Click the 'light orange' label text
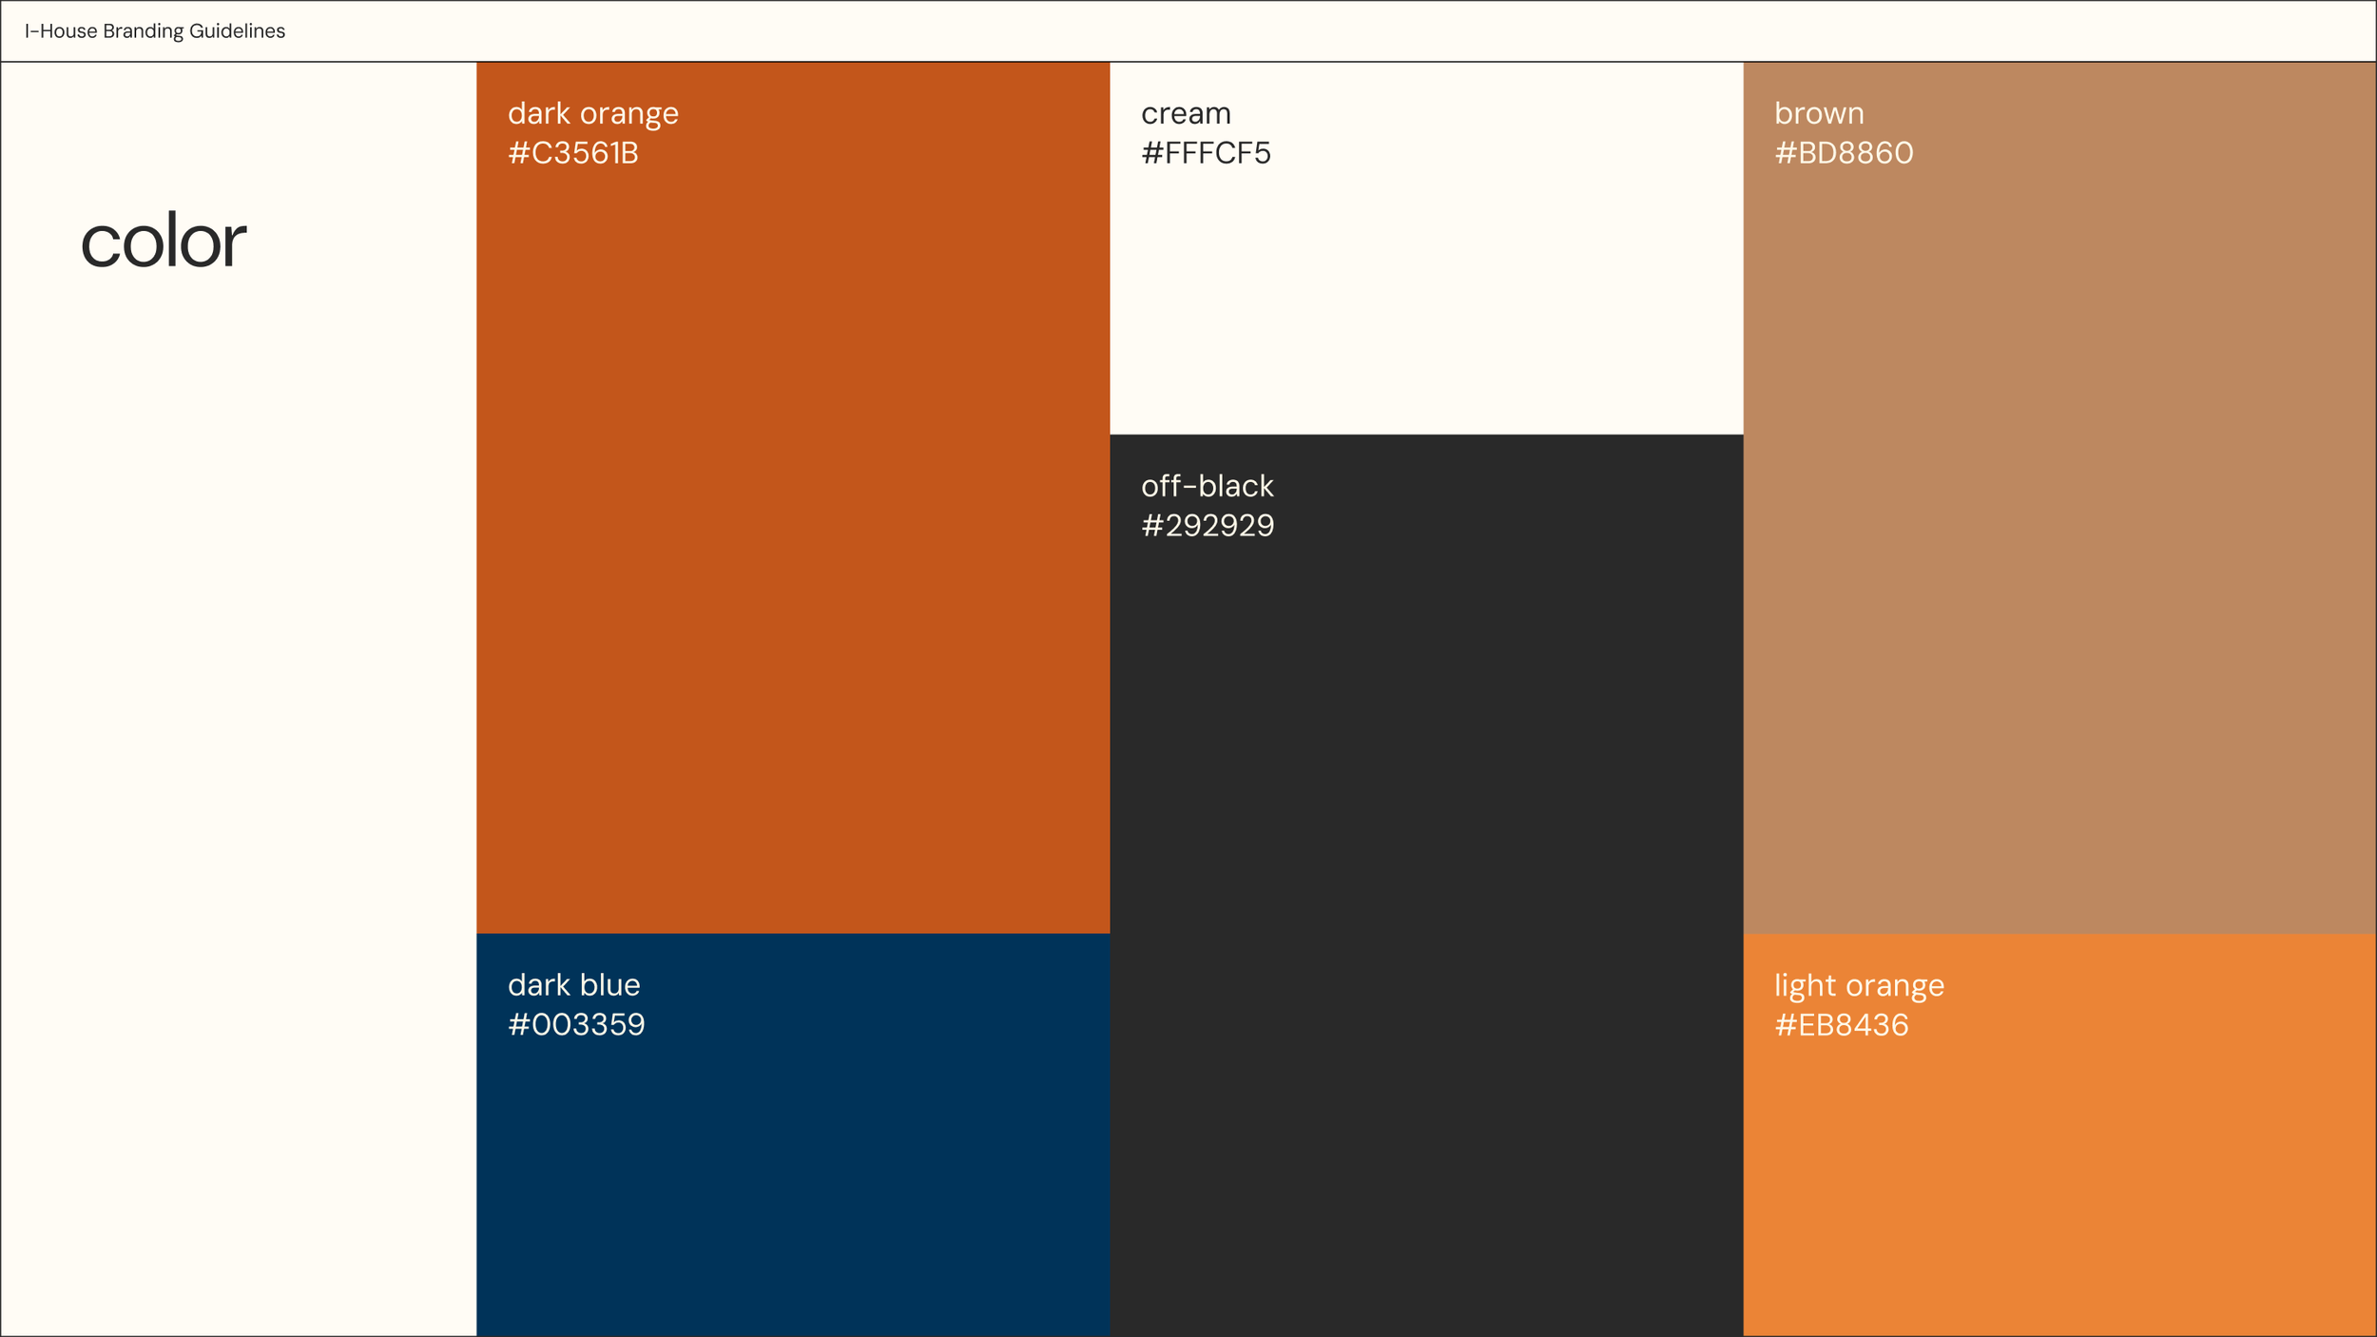This screenshot has height=1337, width=2377. pos(1859,986)
